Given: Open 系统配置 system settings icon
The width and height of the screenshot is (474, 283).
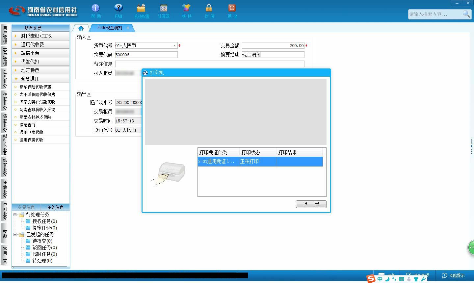Looking at the screenshot, I should (141, 8).
